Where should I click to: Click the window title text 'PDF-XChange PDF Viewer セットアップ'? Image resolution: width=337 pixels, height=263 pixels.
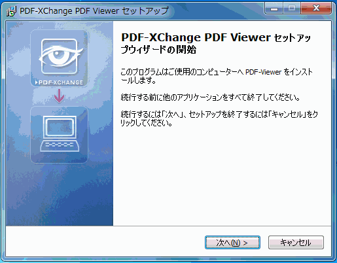tap(94, 10)
